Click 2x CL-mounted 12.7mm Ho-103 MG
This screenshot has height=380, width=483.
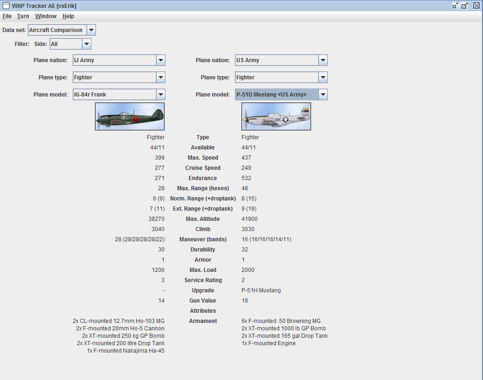(x=119, y=321)
